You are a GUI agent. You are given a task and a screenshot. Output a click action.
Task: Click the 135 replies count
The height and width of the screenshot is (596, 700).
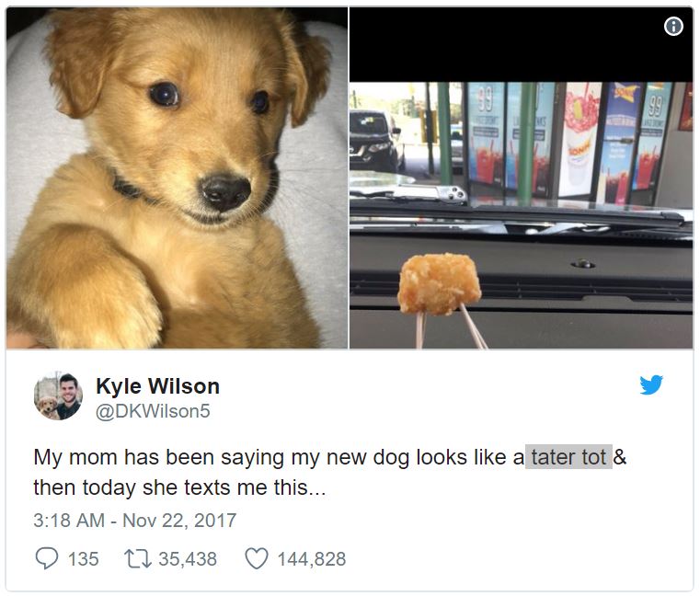point(83,559)
